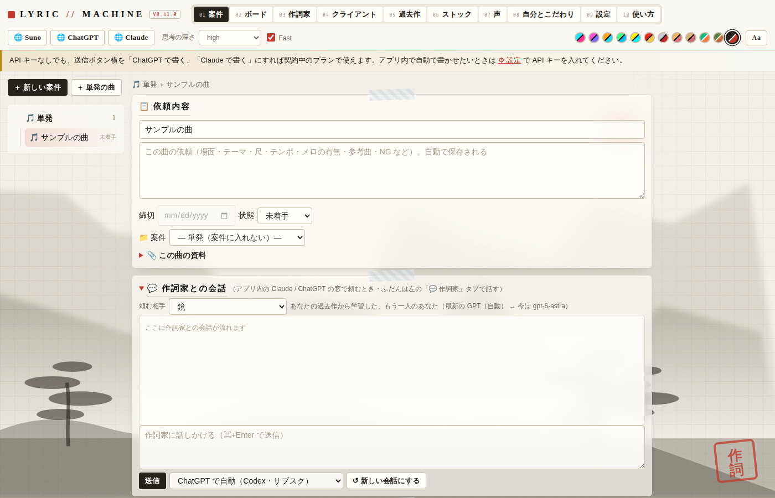Open the 頼む相手 dropdown showing 鏡
Screen dimensions: 775x498
(228, 307)
